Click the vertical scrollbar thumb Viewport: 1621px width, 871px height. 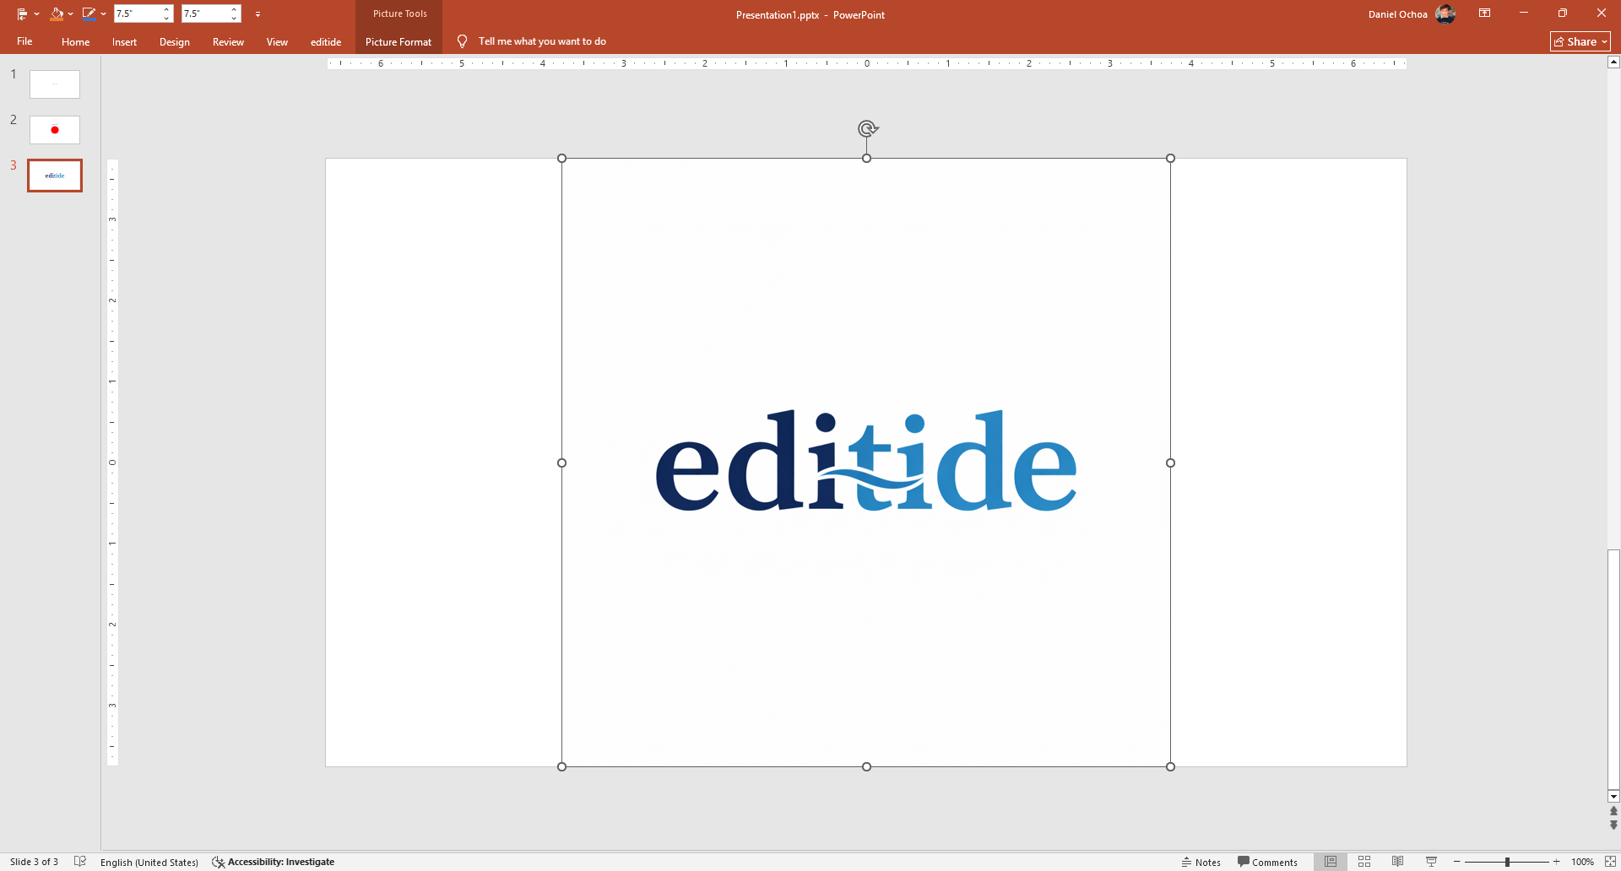pyautogui.click(x=1613, y=669)
